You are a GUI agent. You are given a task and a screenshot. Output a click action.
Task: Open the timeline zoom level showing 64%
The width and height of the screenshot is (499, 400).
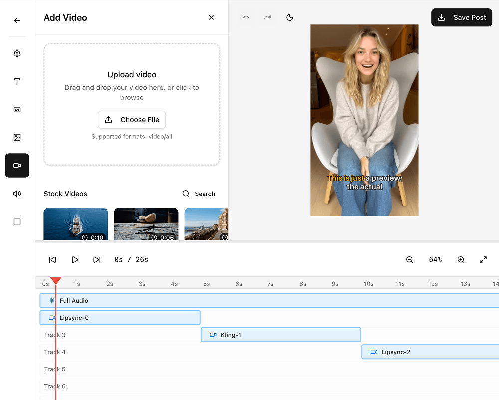[435, 259]
